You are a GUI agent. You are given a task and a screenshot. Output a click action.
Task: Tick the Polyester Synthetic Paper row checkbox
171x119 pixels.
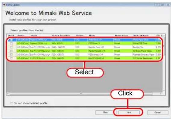[x=11, y=54]
